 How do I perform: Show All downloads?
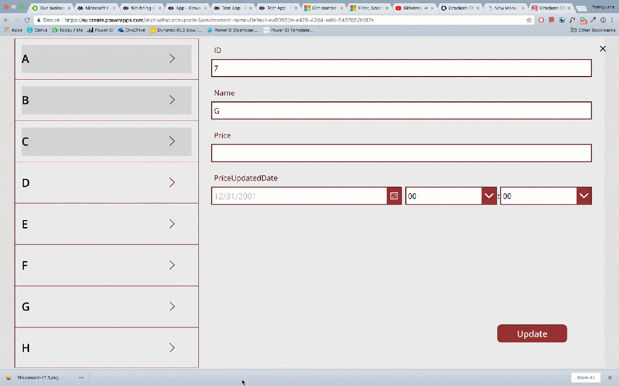click(586, 378)
